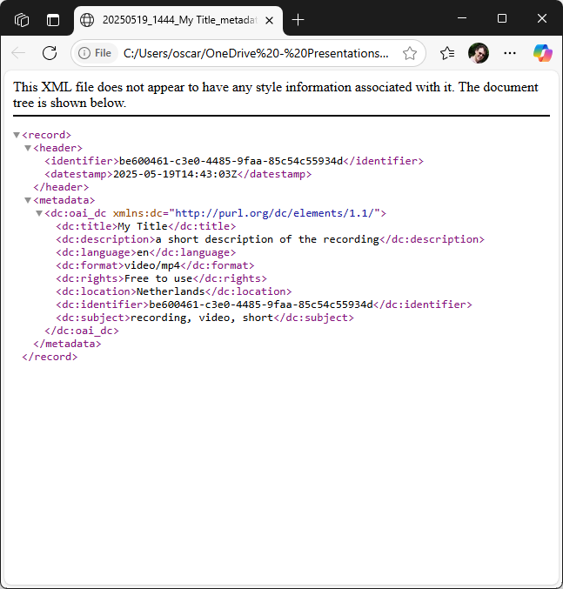Close the browser window
The image size is (563, 589).
541,18
